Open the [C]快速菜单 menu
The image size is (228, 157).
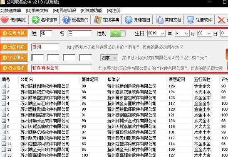pos(10,11)
